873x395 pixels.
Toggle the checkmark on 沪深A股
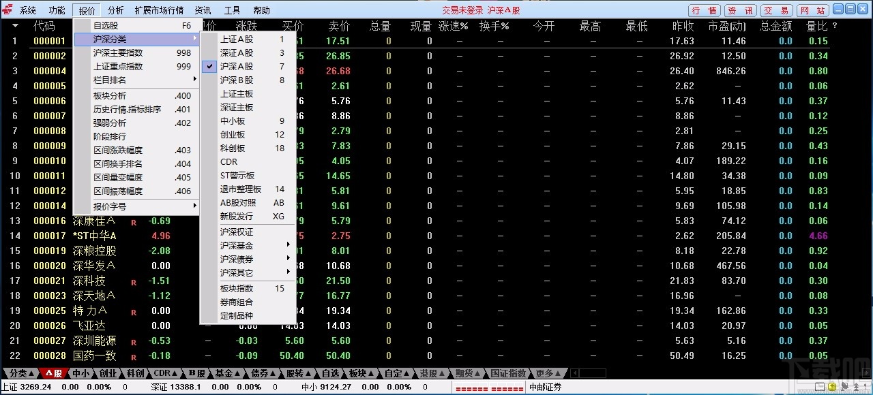211,66
